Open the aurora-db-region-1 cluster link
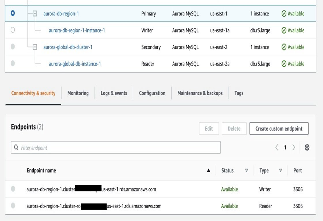 point(61,14)
